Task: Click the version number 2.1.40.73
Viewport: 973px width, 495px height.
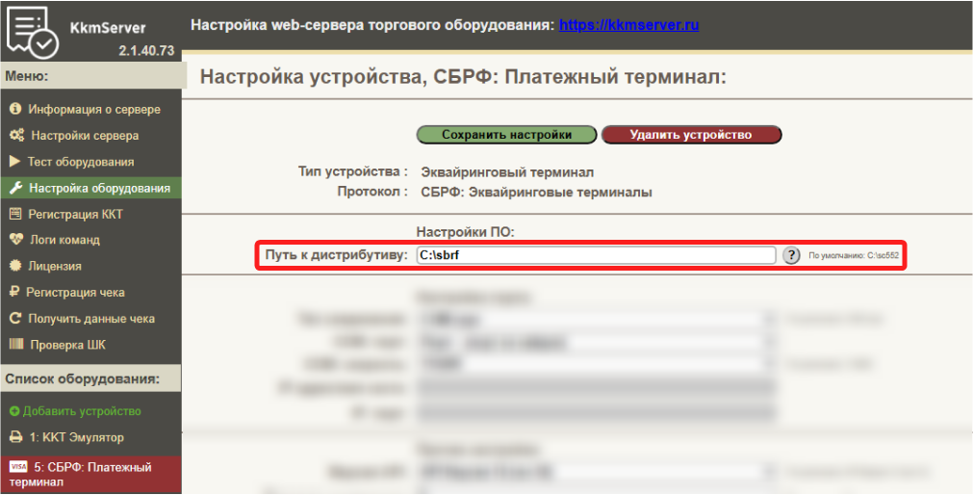Action: click(146, 51)
